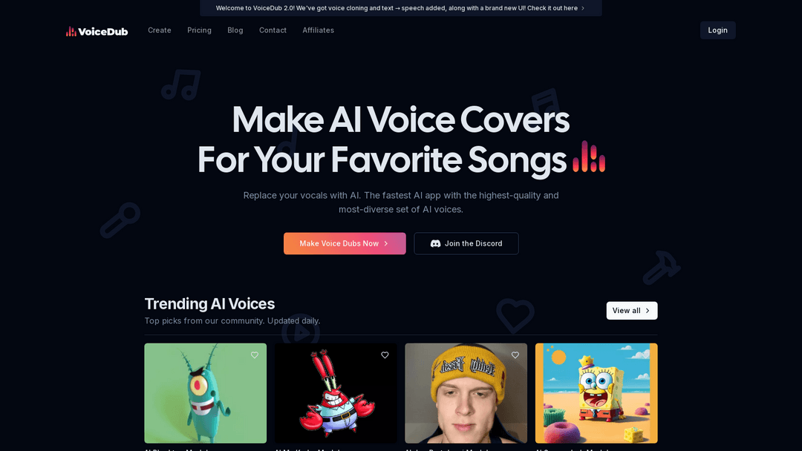Favorite the Plankton voice card heart

[255, 355]
